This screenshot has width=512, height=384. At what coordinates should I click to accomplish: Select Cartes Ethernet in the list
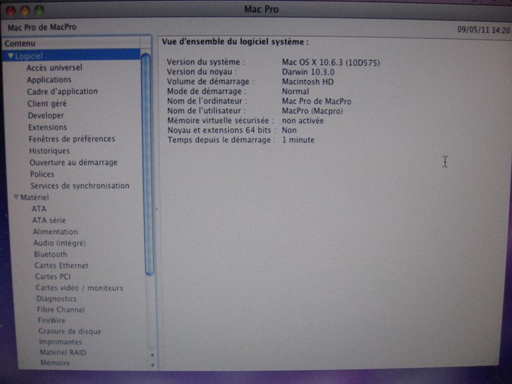coord(61,266)
